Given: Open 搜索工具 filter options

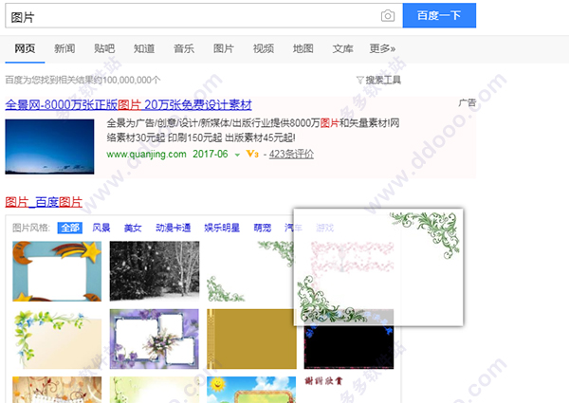Looking at the screenshot, I should tap(378, 80).
